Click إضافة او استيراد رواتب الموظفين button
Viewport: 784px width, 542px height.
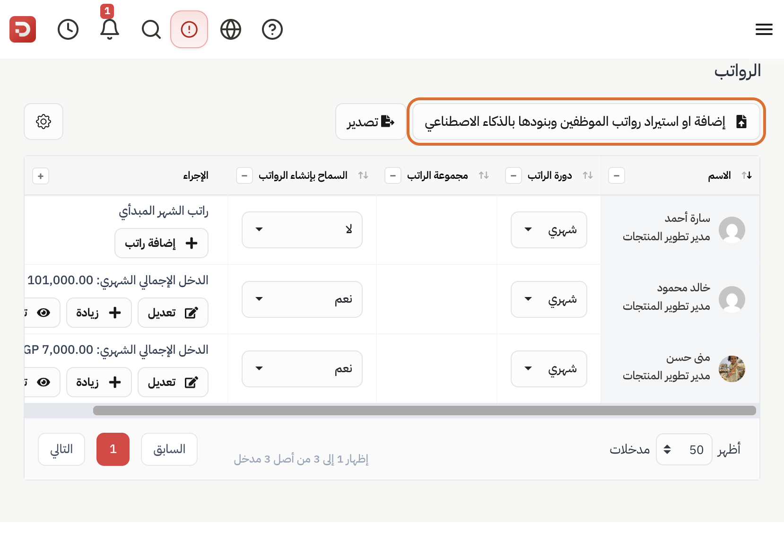(586, 122)
